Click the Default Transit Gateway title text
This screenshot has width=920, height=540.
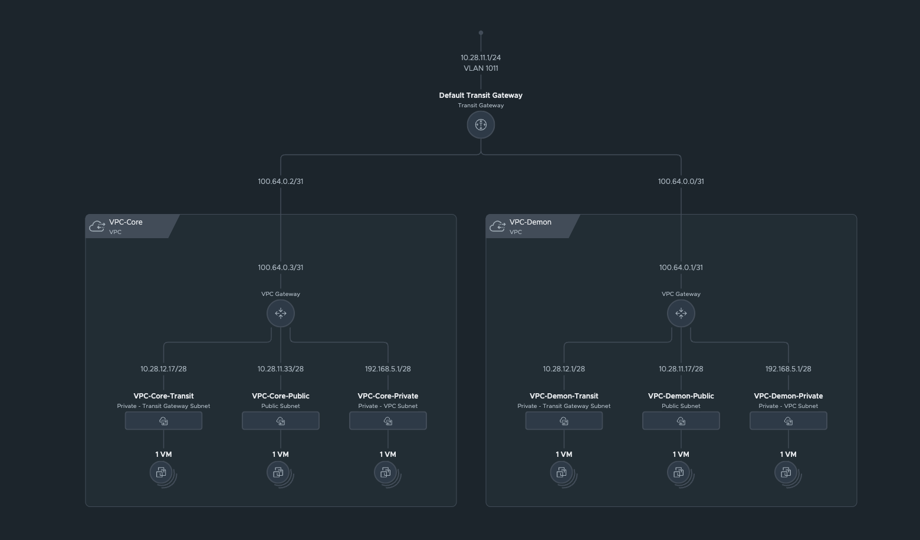coord(481,96)
